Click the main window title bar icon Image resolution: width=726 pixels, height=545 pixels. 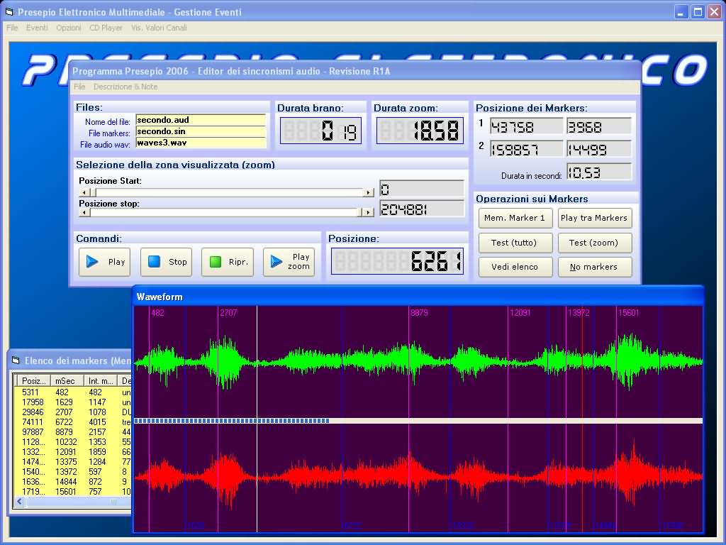point(9,12)
